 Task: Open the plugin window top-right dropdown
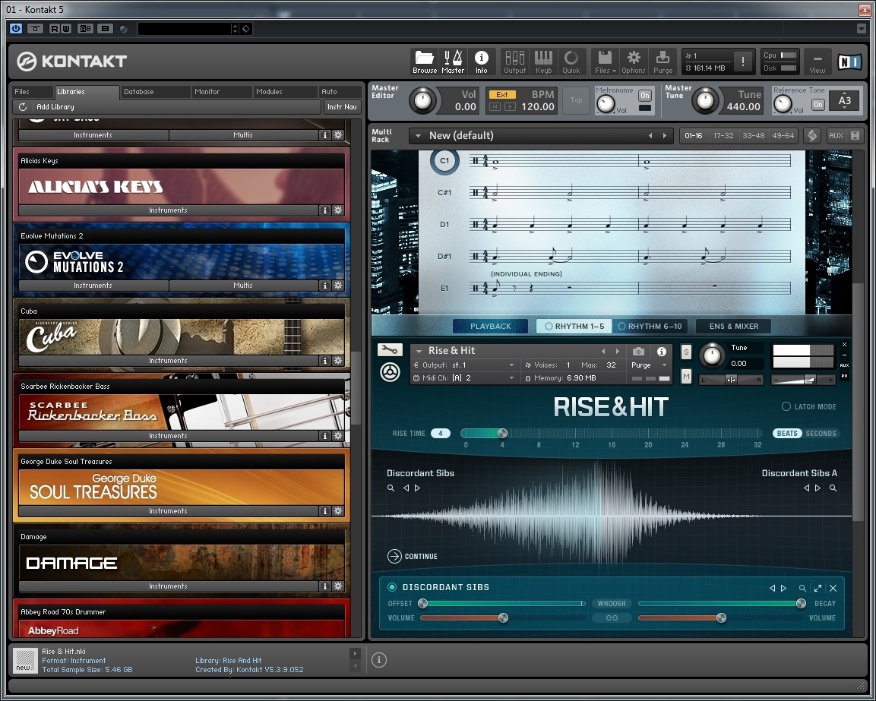861,29
